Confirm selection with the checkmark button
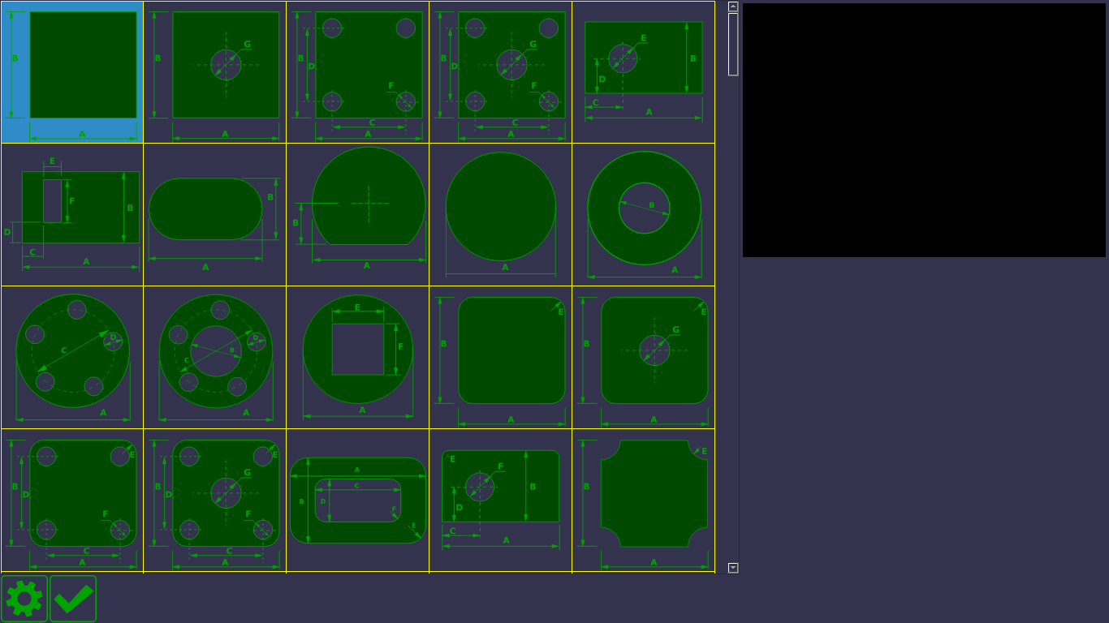 point(73,599)
